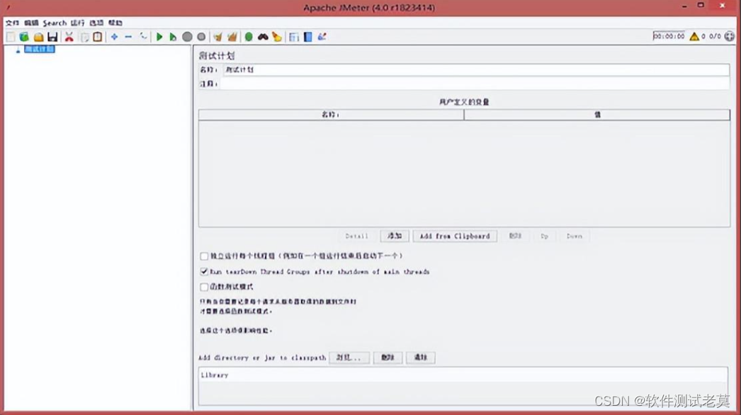The width and height of the screenshot is (741, 415).
Task: Click the Clear All brooms icon
Action: click(x=232, y=37)
